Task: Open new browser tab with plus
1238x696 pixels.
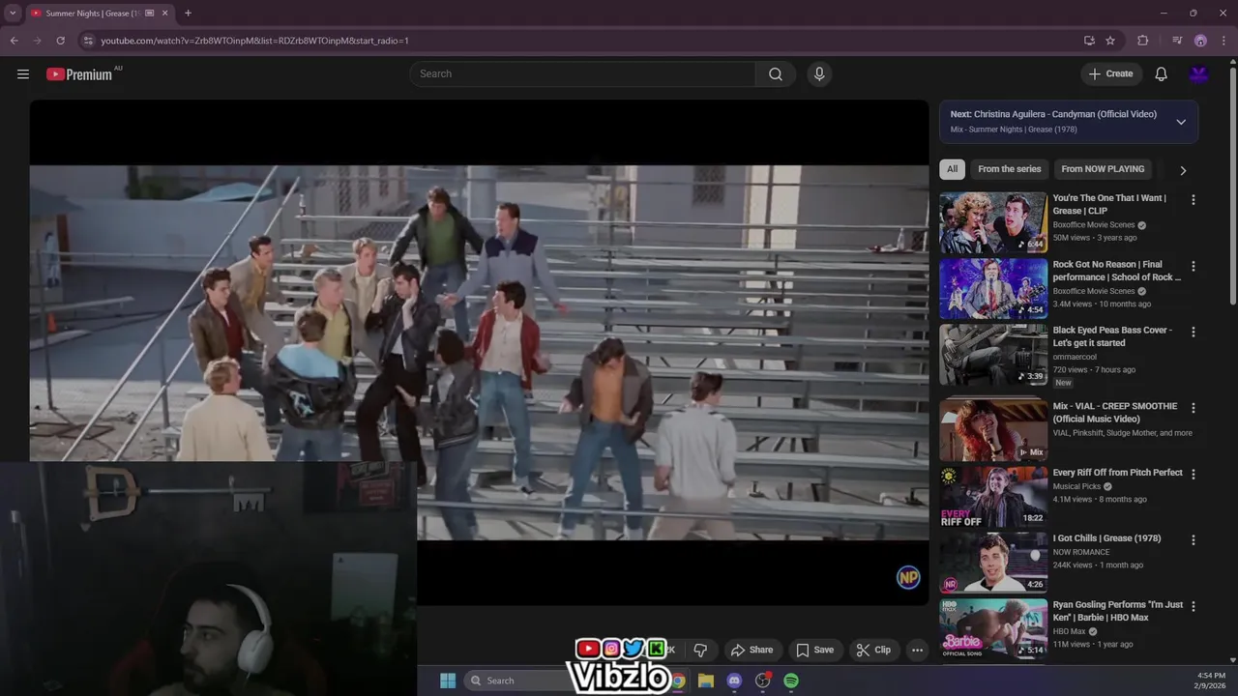Action: [188, 14]
